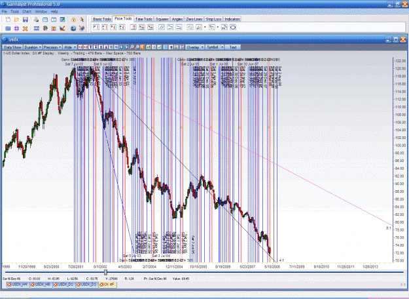Select the ellipse tool at Price Tools end
Image resolution: width=409 pixels, height=299 pixels.
pyautogui.click(x=233, y=27)
